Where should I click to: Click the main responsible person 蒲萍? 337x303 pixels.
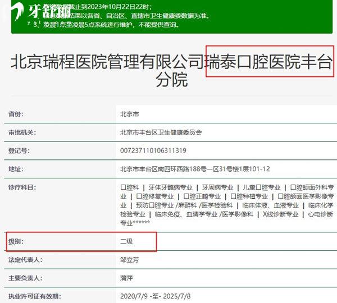(x=126, y=278)
